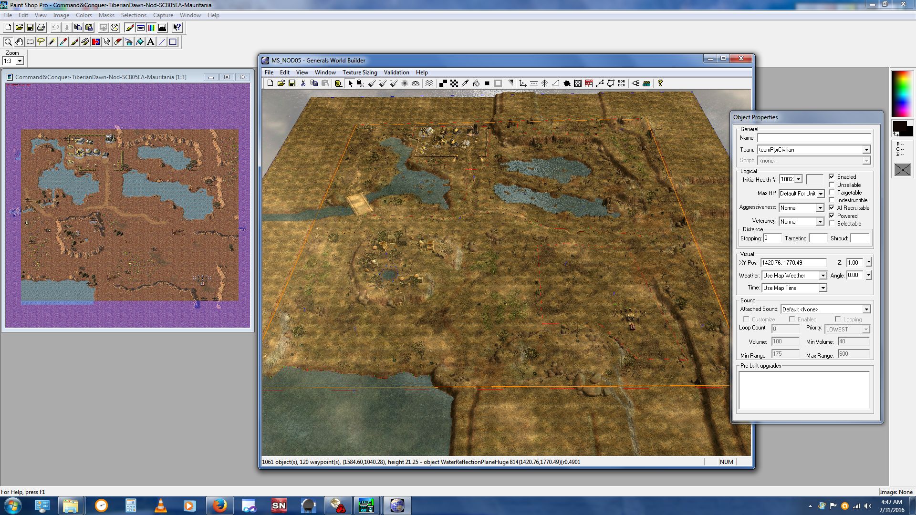Open the Initial Health 100% dropdown
The image size is (916, 515).
click(798, 179)
